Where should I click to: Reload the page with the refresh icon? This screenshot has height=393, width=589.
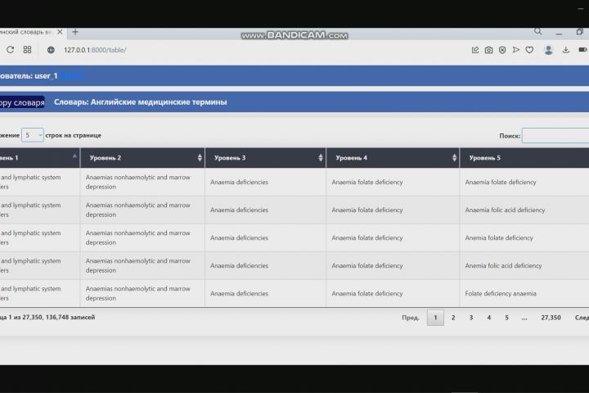[10, 50]
